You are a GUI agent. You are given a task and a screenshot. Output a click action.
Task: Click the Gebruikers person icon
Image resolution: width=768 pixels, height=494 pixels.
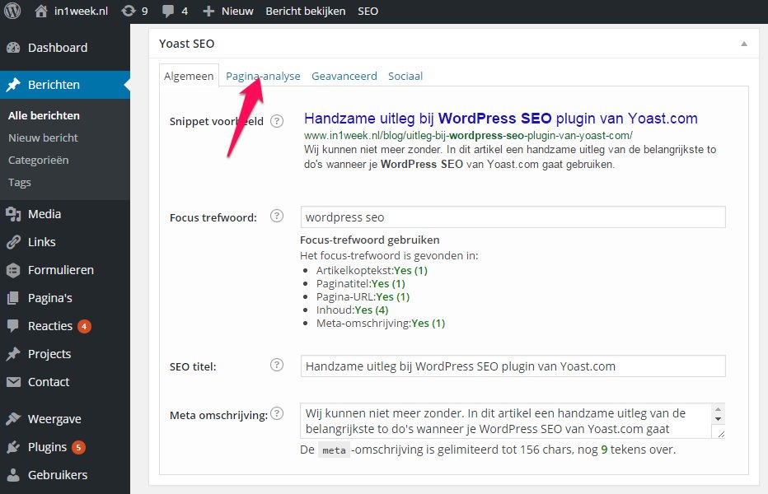click(x=13, y=475)
